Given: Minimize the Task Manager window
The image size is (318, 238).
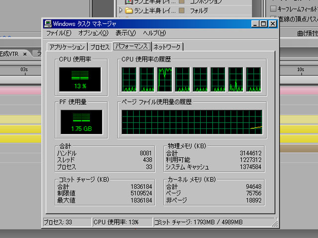Looking at the screenshot, I should click(255, 24).
